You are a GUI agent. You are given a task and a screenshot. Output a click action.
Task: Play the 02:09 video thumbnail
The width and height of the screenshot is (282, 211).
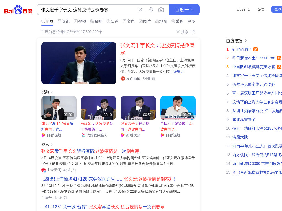tap(59, 108)
